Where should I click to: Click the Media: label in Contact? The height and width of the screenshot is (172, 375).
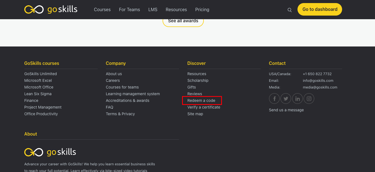275,87
